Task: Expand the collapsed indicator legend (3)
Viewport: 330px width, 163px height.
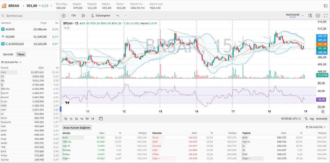Action: 67,28
